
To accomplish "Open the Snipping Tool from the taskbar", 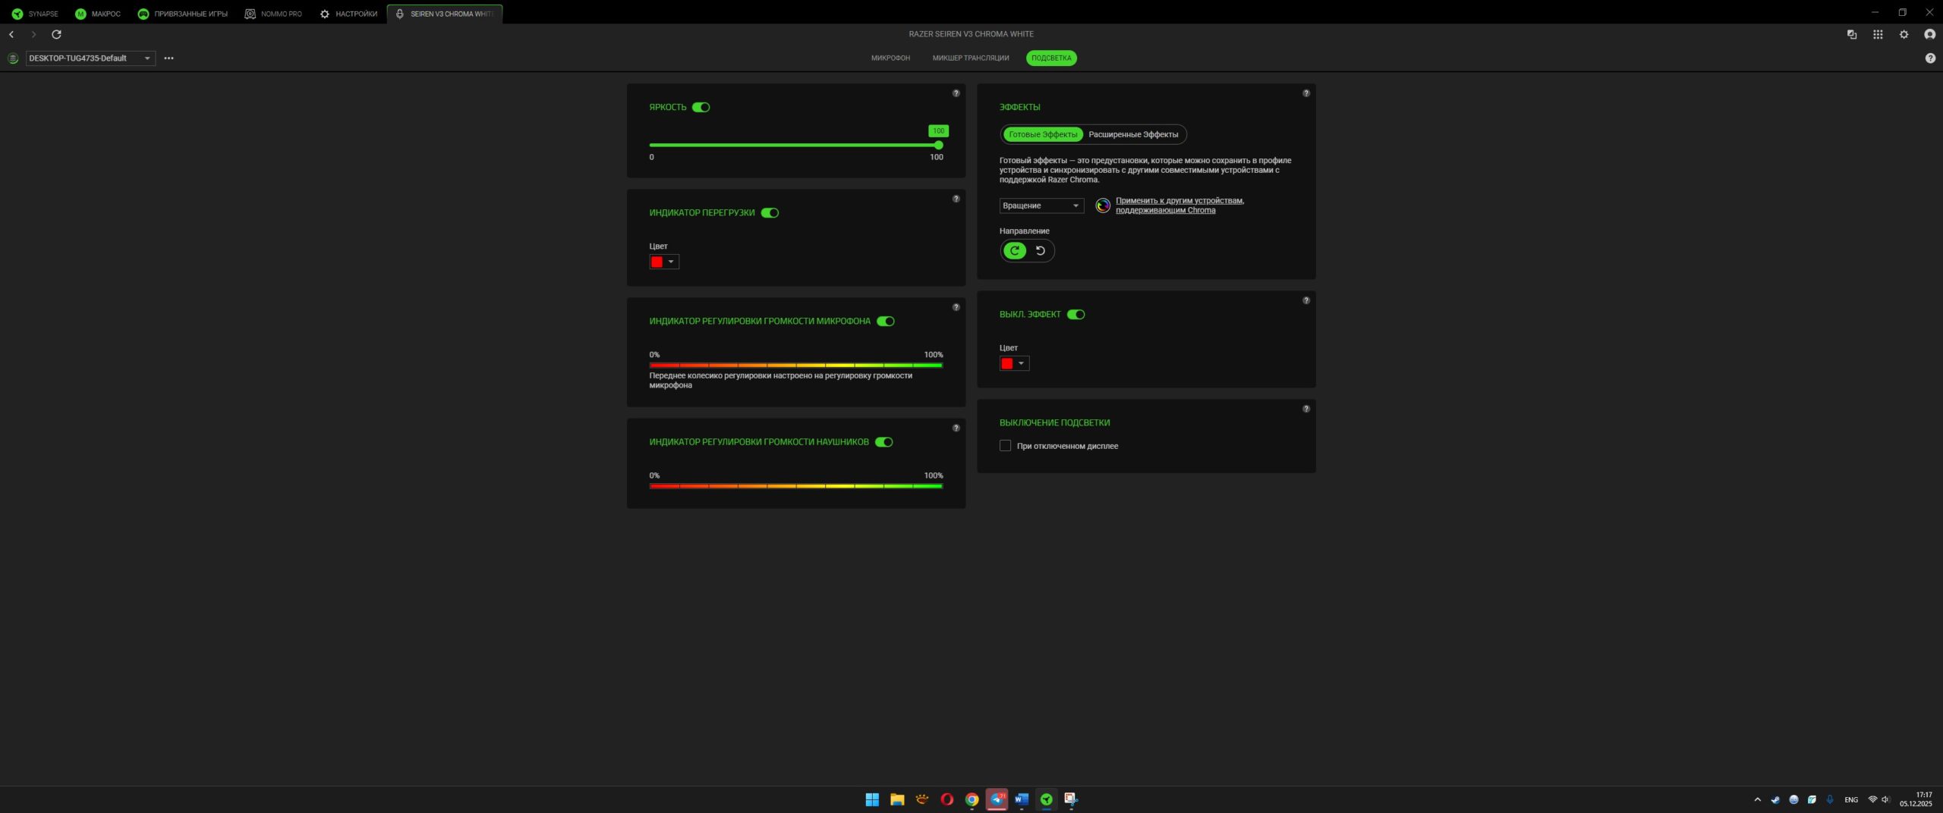I will point(1071,799).
